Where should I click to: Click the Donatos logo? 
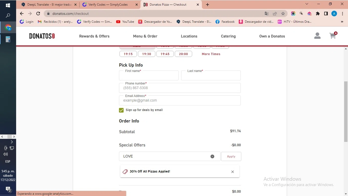tap(42, 36)
